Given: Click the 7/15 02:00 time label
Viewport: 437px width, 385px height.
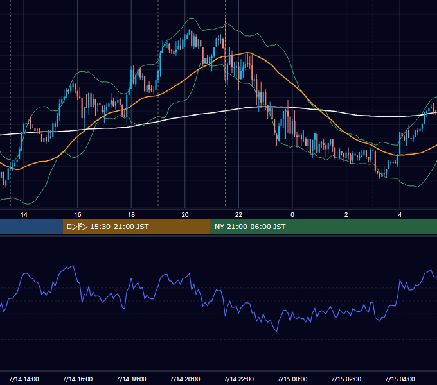Looking at the screenshot, I should [x=346, y=379].
